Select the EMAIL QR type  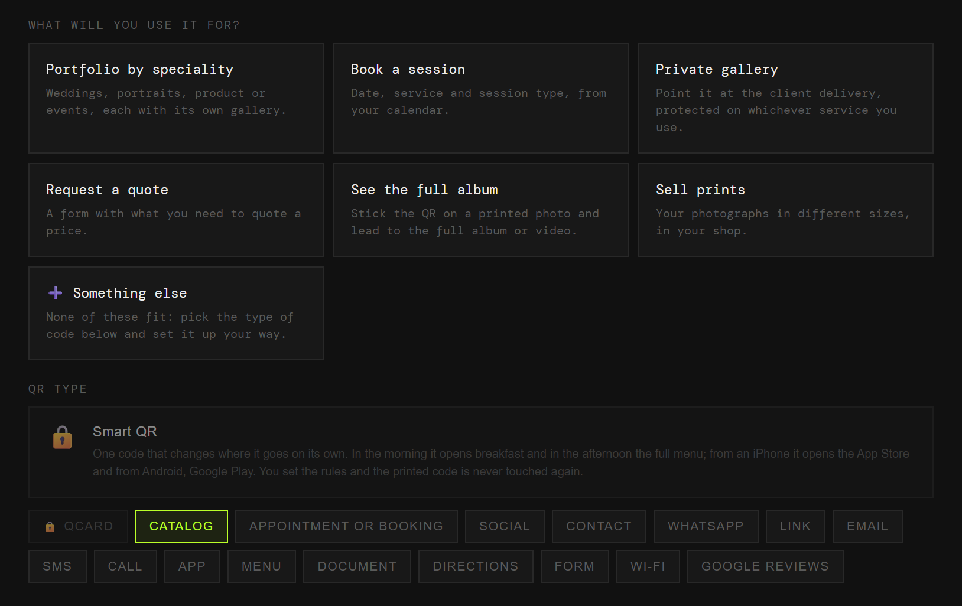click(x=867, y=526)
